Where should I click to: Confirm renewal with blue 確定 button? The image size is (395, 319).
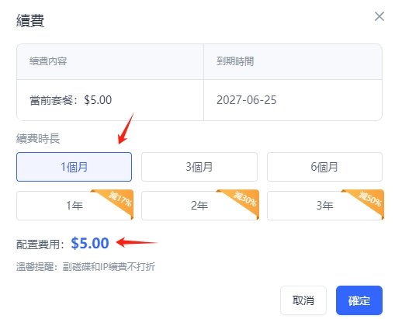point(359,300)
